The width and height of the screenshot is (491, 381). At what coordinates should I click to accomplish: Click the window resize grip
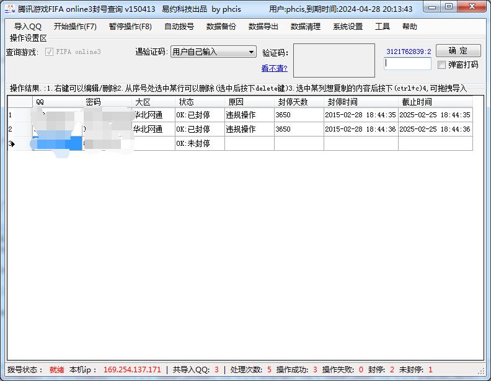click(x=481, y=371)
